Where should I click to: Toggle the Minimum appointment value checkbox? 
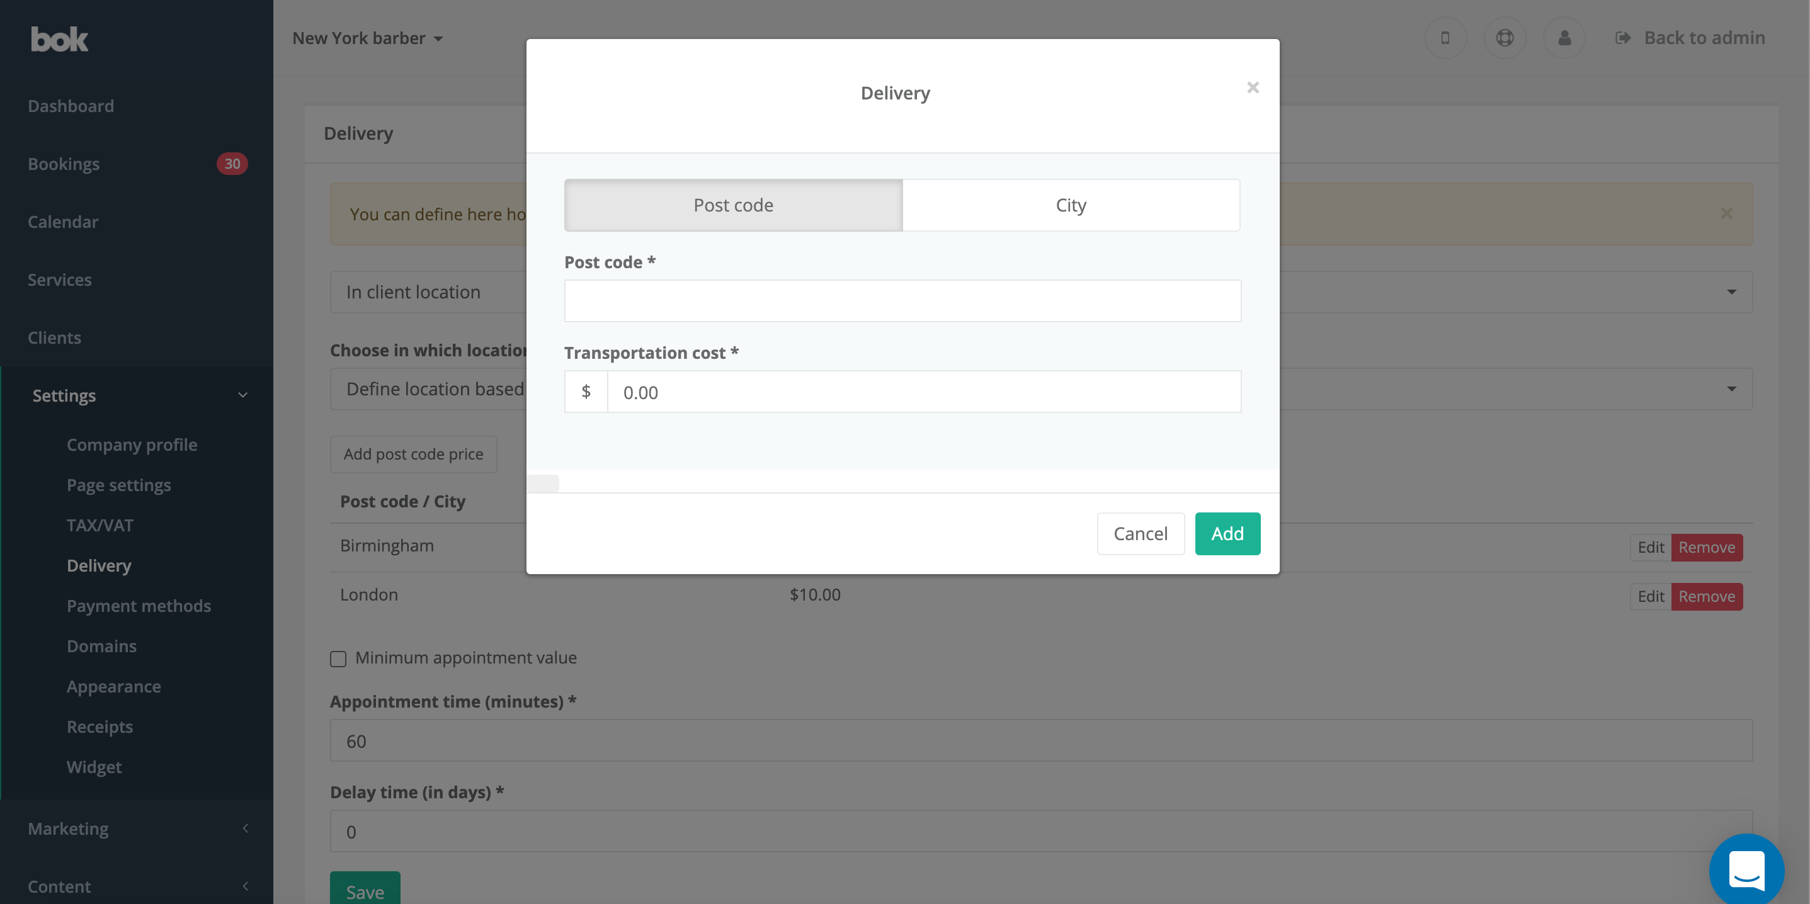338,658
